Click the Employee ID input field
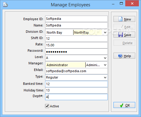The image size is (141, 117). tap(76, 19)
